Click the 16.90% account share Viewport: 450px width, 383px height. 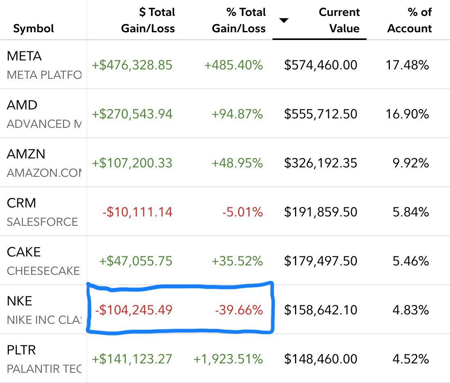click(407, 114)
